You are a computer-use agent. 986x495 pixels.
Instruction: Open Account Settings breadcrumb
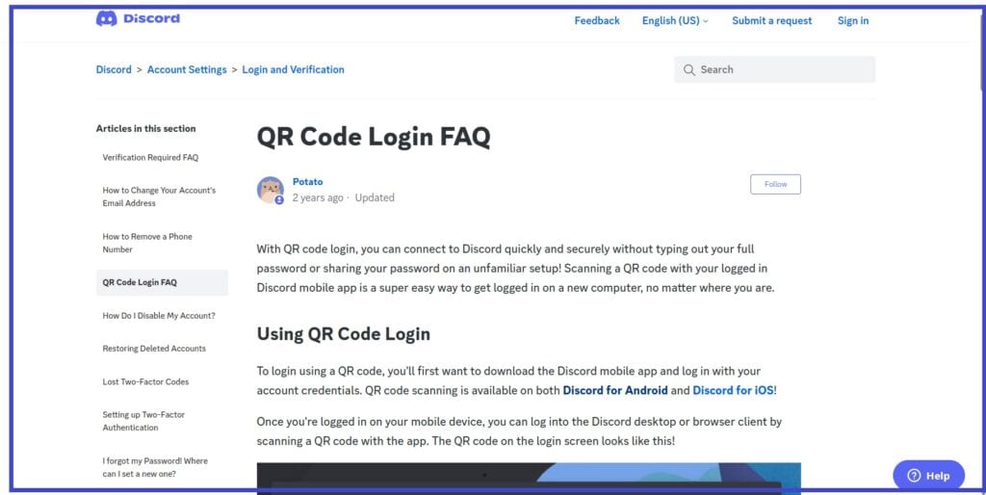pyautogui.click(x=187, y=69)
